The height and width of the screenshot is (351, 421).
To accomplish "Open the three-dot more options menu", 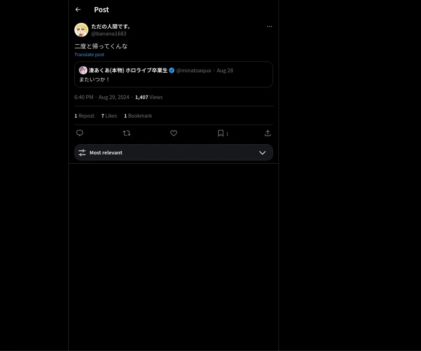I will [x=269, y=27].
